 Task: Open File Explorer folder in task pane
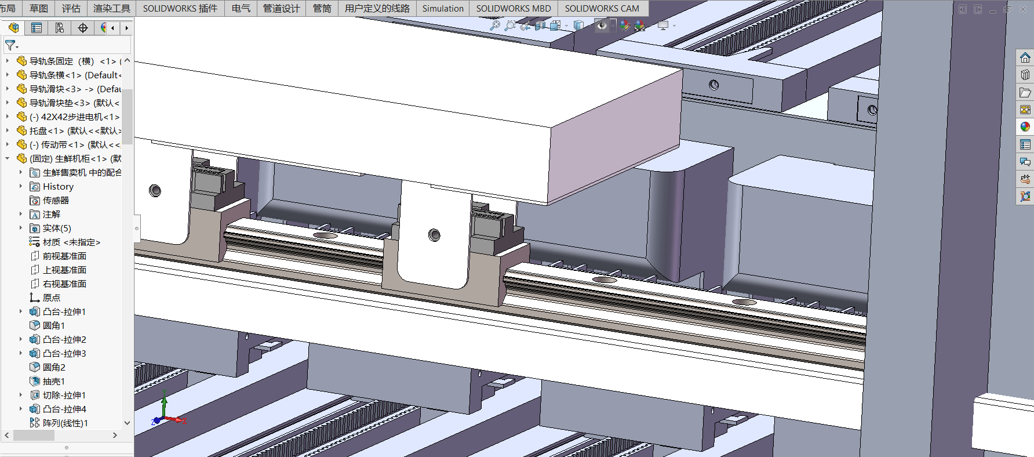point(1025,92)
